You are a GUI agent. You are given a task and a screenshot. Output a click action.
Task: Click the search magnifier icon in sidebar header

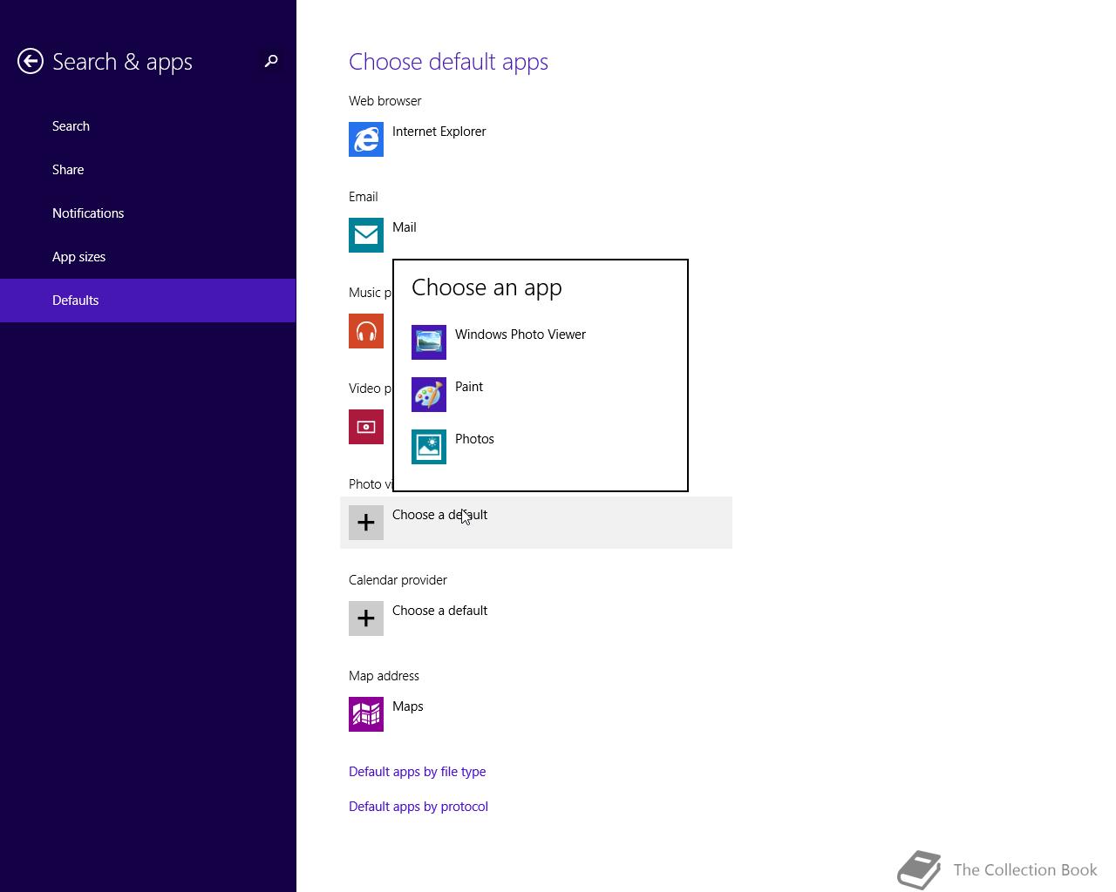271,61
